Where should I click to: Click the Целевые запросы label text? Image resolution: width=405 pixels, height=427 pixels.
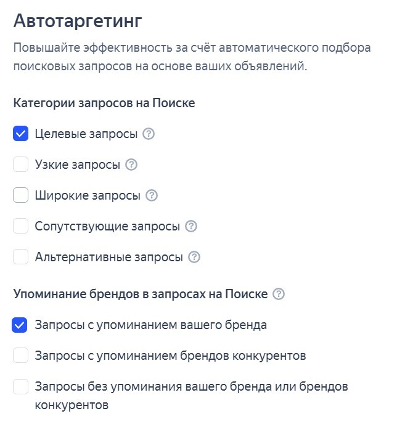click(86, 134)
